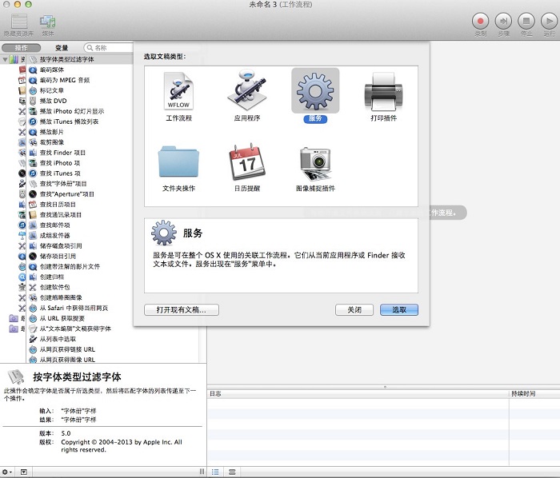
Task: Select the 编码媒体 action
Action: click(x=80, y=70)
